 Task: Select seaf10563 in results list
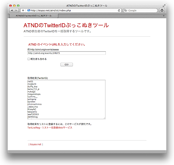[x=33, y=114]
